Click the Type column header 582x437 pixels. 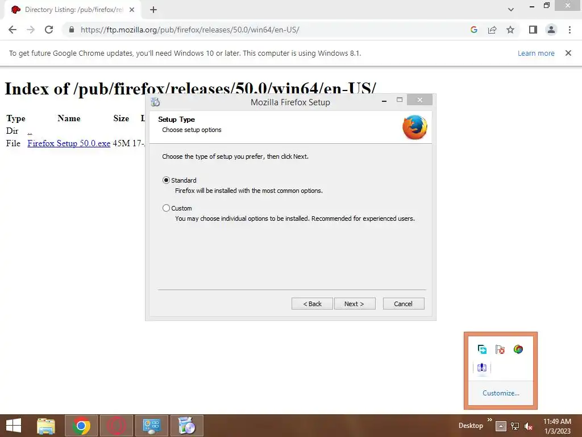[x=16, y=119]
